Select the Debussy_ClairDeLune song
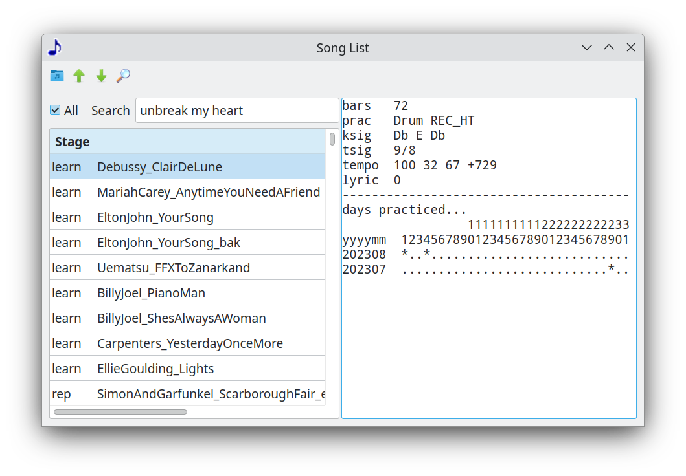Viewport: 686px width, 476px height. pos(159,167)
